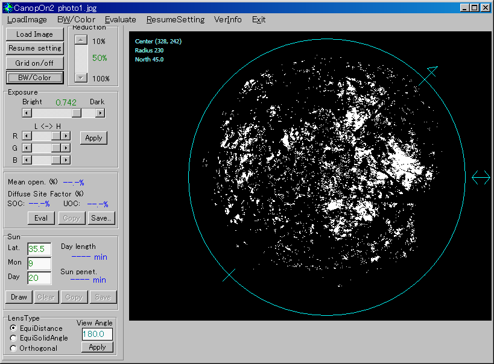This screenshot has height=364, width=494.
Task: Click the Exit menu item
Action: click(259, 19)
